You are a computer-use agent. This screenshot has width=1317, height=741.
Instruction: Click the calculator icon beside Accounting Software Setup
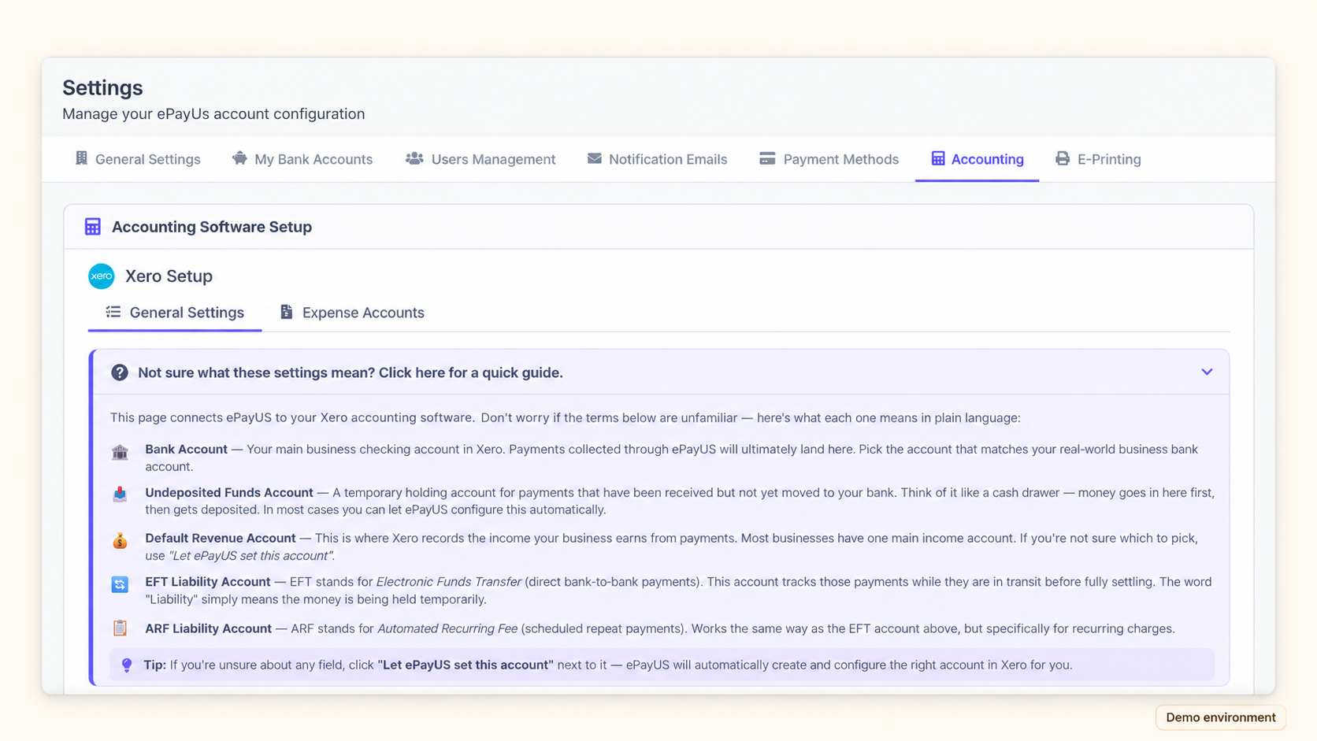coord(93,227)
